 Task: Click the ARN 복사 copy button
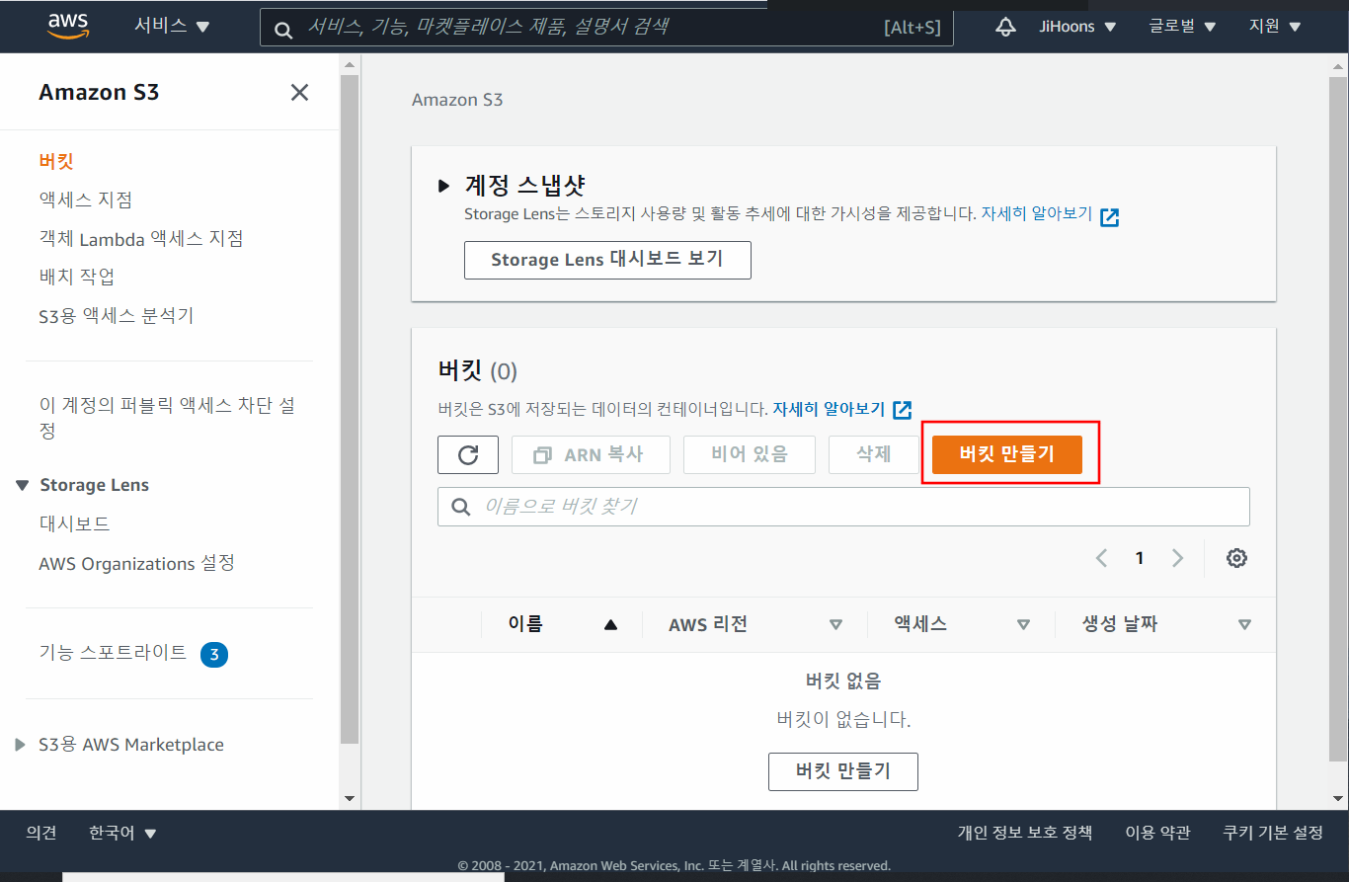tap(591, 454)
